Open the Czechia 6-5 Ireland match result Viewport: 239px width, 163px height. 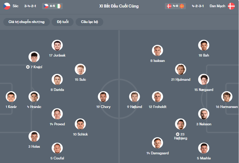tap(52, 6)
